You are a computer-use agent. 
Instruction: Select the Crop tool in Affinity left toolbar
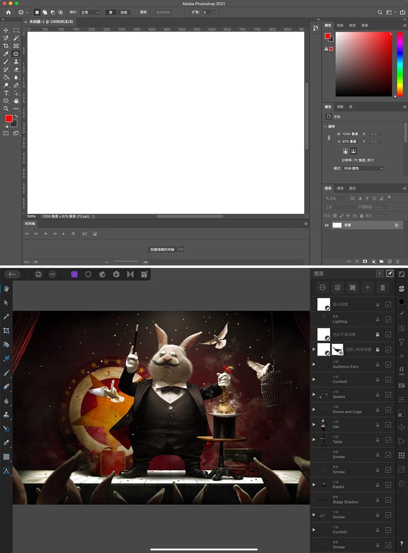point(6,331)
